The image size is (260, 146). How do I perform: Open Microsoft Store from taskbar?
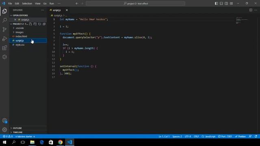click(x=51, y=142)
